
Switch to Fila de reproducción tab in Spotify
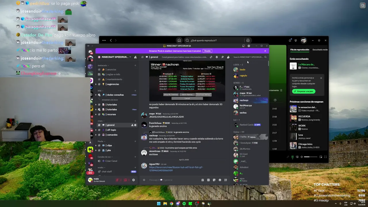tap(300, 50)
